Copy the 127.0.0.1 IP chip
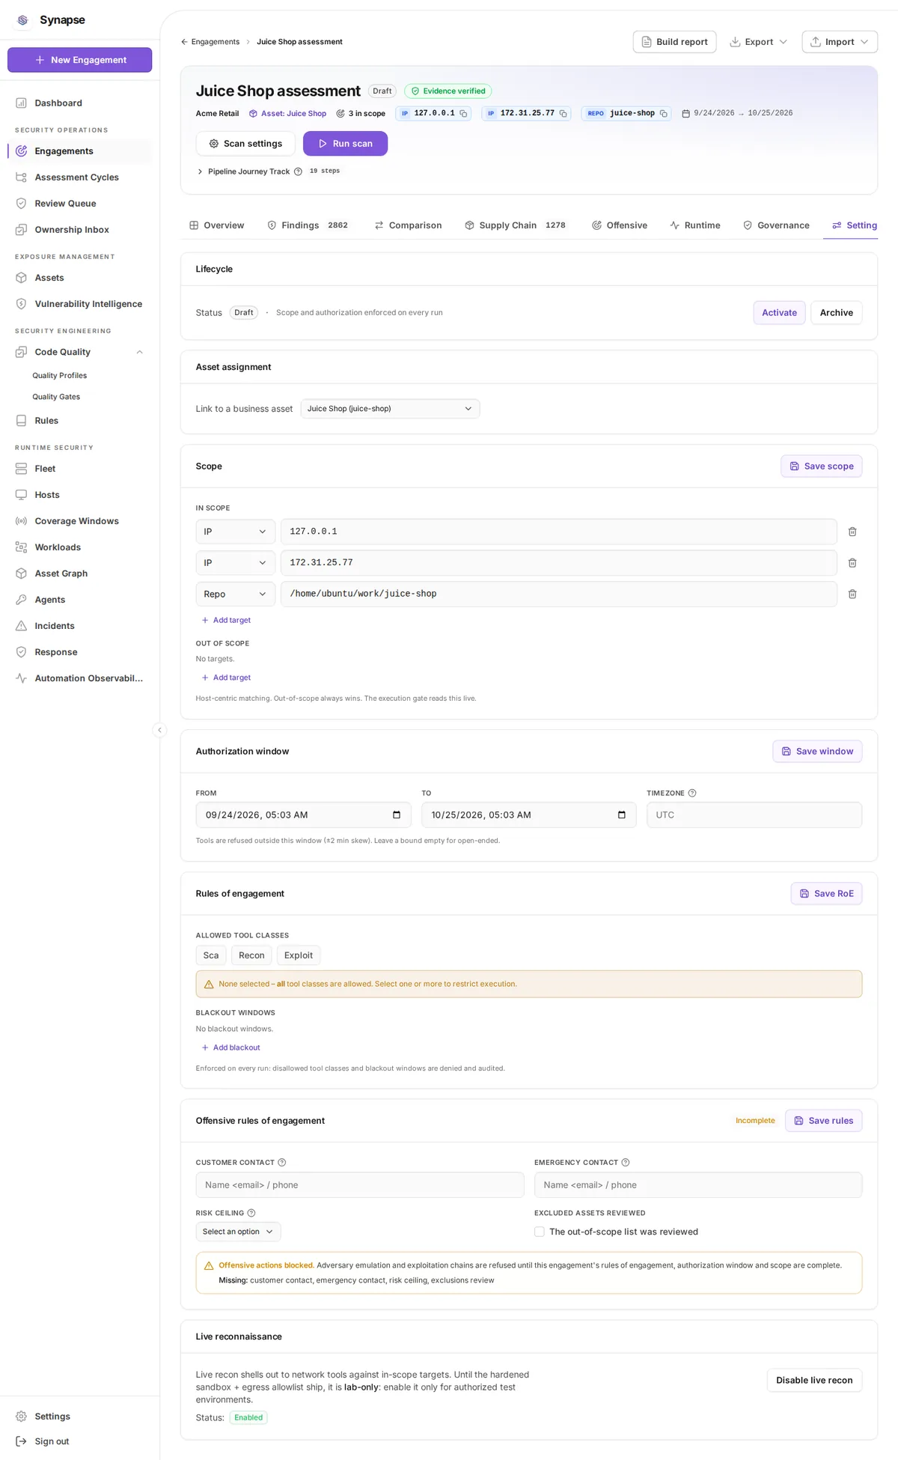The width and height of the screenshot is (898, 1460). [x=463, y=114]
